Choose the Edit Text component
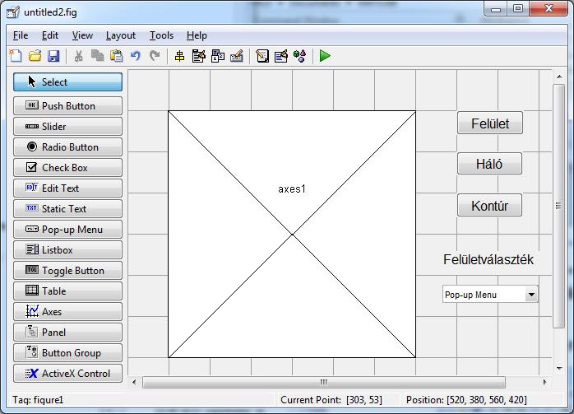This screenshot has width=574, height=414. pos(67,188)
